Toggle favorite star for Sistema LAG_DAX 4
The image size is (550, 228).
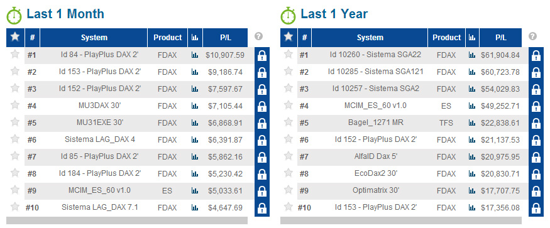click(14, 139)
